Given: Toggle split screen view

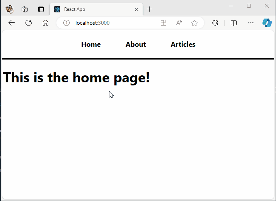Looking at the screenshot, I should (x=233, y=23).
